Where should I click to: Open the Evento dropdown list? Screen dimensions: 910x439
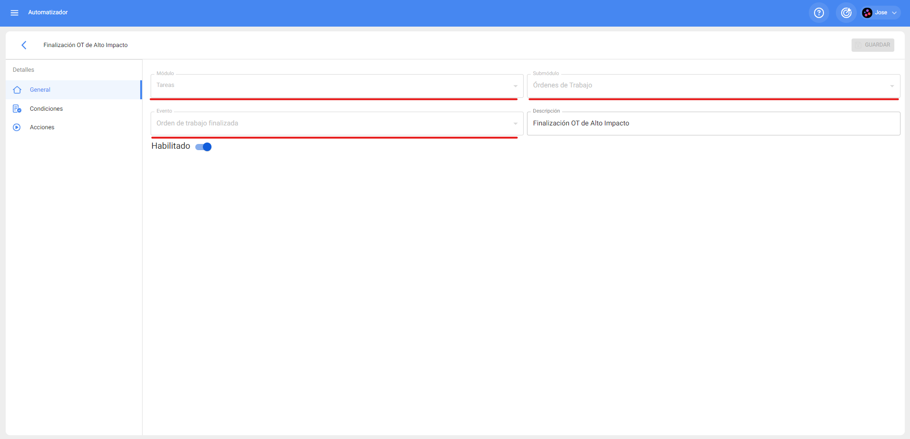coord(336,124)
